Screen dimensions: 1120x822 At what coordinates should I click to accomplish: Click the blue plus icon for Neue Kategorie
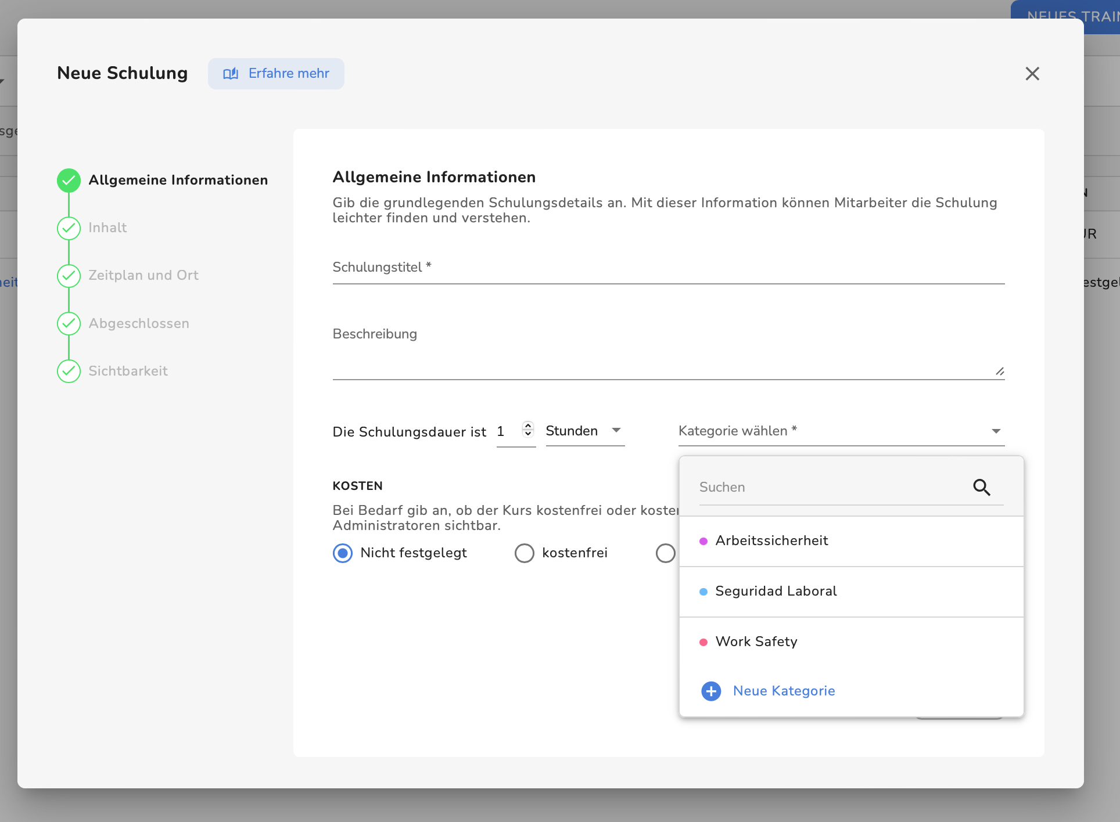(711, 691)
